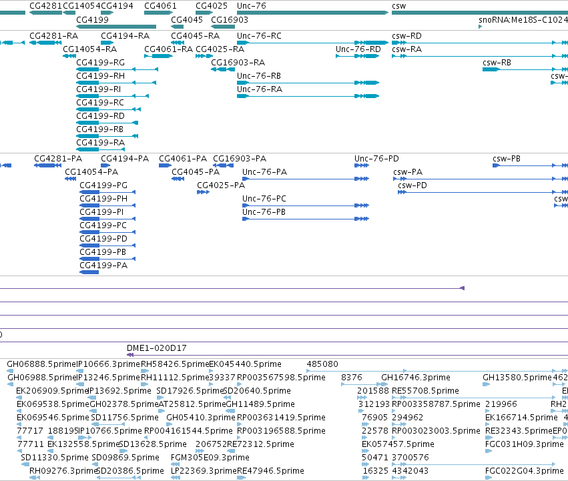The image size is (568, 481).
Task: Select EST SD11330.5prime
Action: click(x=55, y=458)
